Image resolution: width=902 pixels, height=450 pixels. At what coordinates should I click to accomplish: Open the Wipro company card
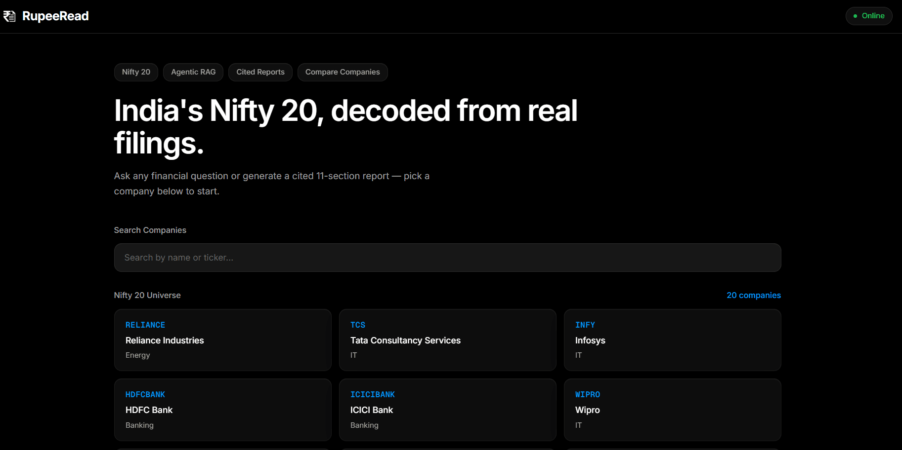click(x=672, y=410)
